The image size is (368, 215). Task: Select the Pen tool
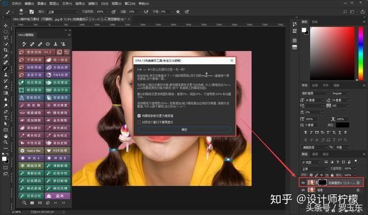coord(6,111)
